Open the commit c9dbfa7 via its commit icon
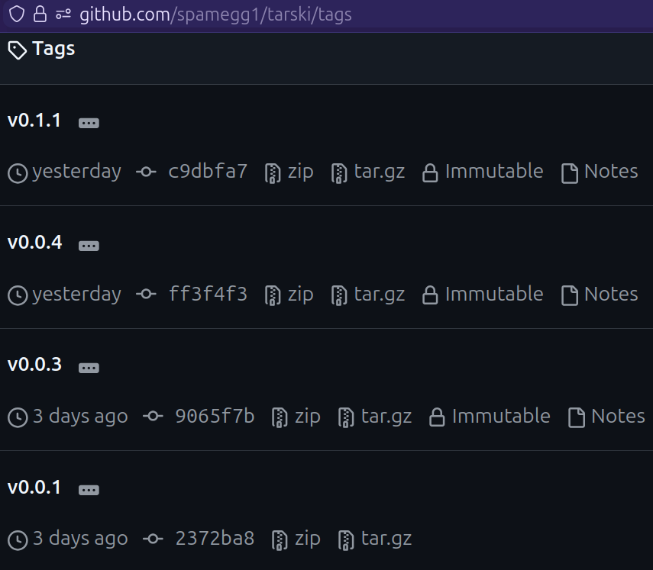 [x=145, y=172]
